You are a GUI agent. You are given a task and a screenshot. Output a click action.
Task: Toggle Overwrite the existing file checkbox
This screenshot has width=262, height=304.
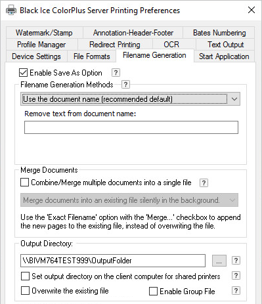coord(25,291)
